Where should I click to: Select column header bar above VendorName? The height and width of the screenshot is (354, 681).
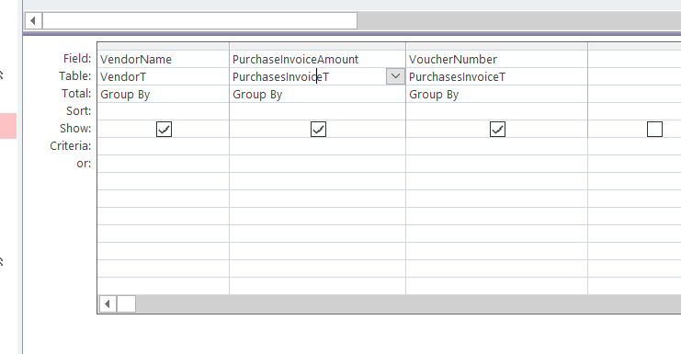(164, 46)
